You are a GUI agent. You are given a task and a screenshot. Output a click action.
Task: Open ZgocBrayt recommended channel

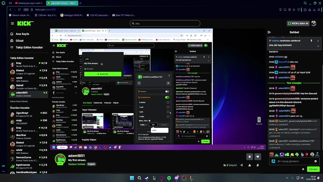29,115
